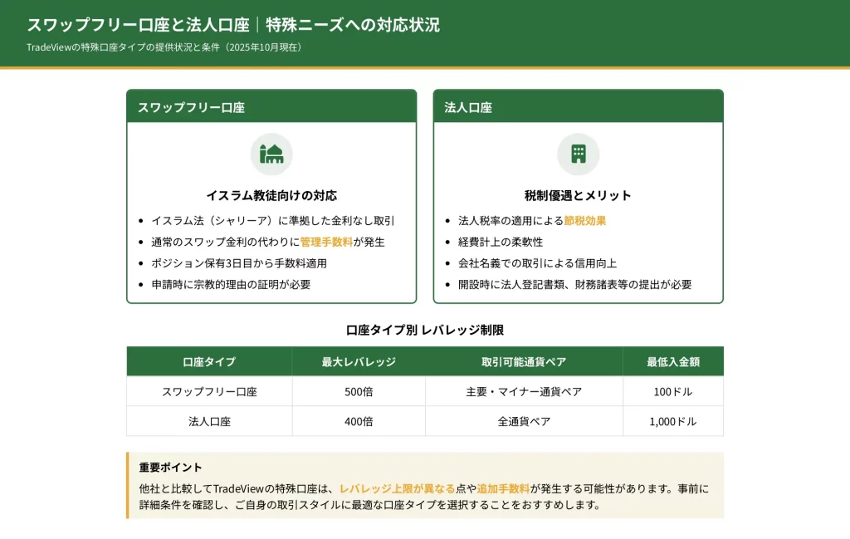This screenshot has height=539, width=850.
Task: Click the 最低入金額 column header
Action: pyautogui.click(x=672, y=362)
